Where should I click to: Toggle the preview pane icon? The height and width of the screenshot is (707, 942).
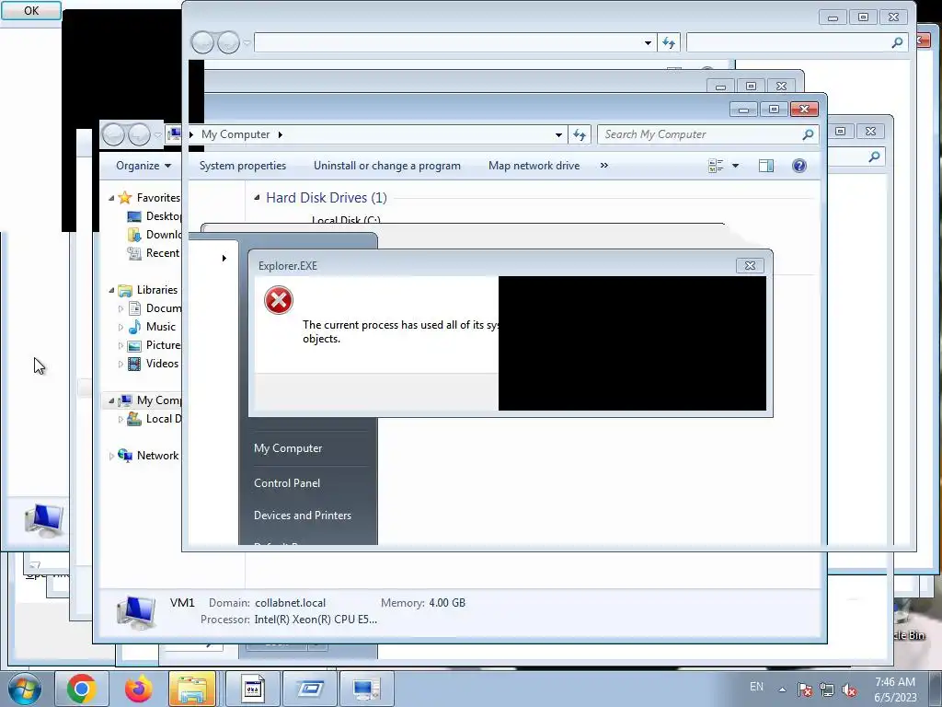766,166
